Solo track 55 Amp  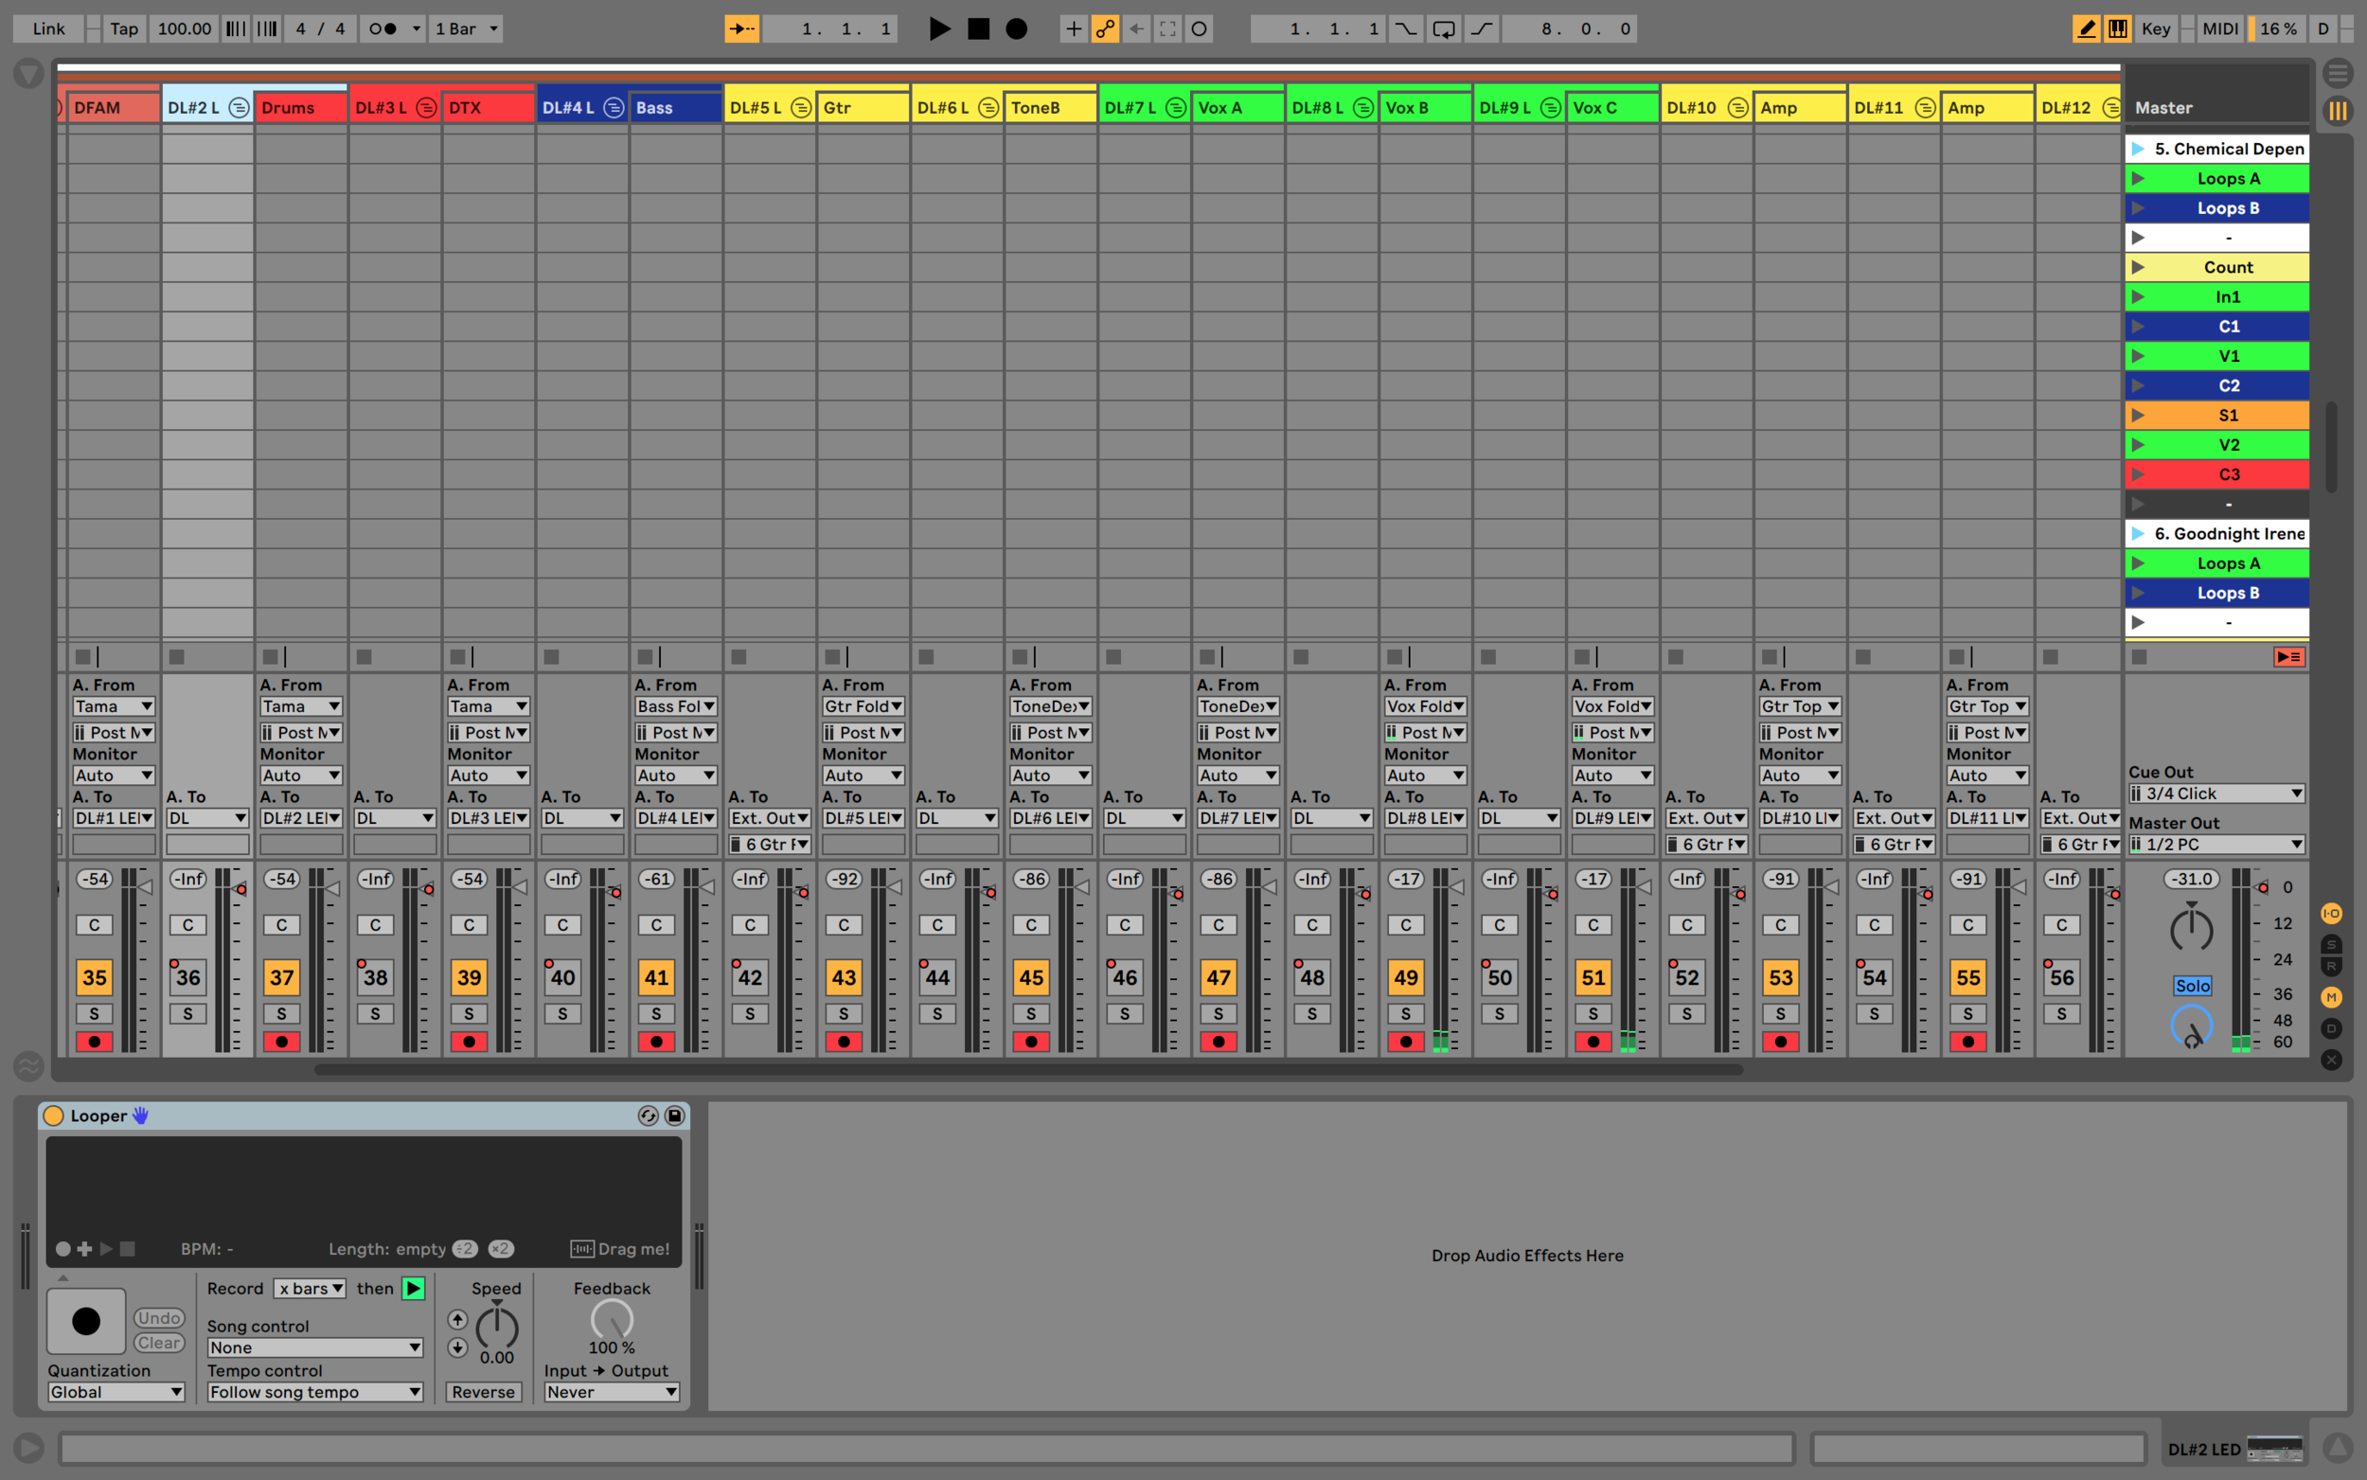click(x=1967, y=1014)
